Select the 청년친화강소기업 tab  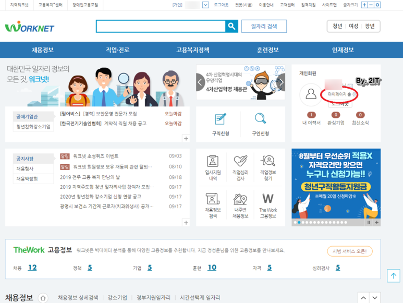[x=33, y=127]
